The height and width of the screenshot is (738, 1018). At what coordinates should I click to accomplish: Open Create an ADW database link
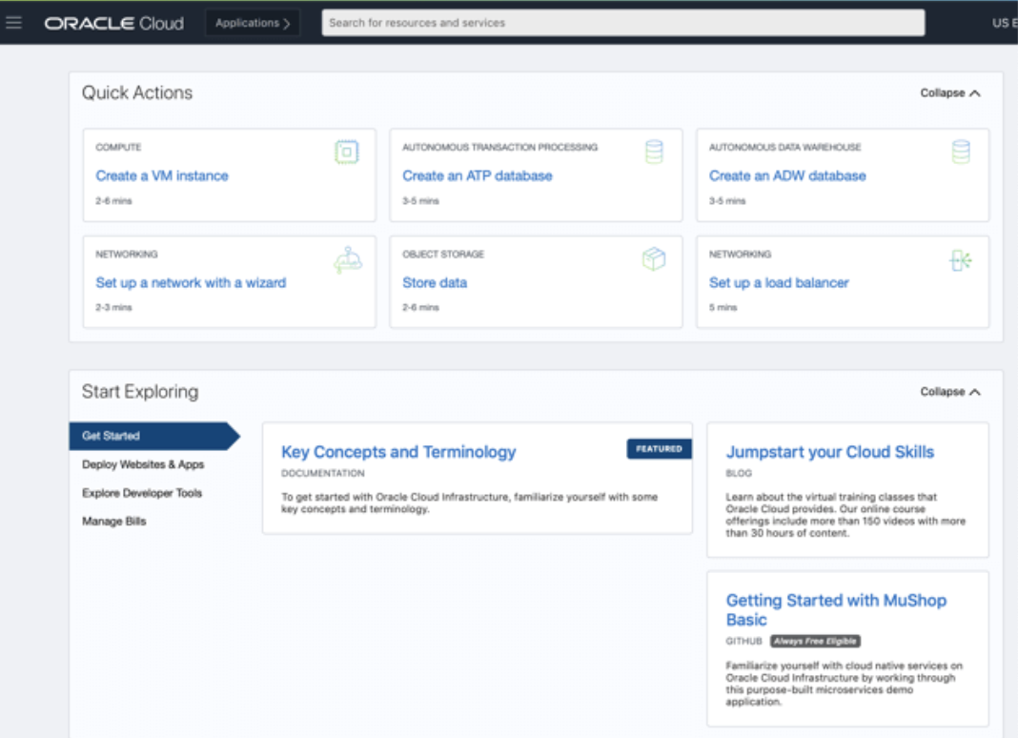pos(787,176)
